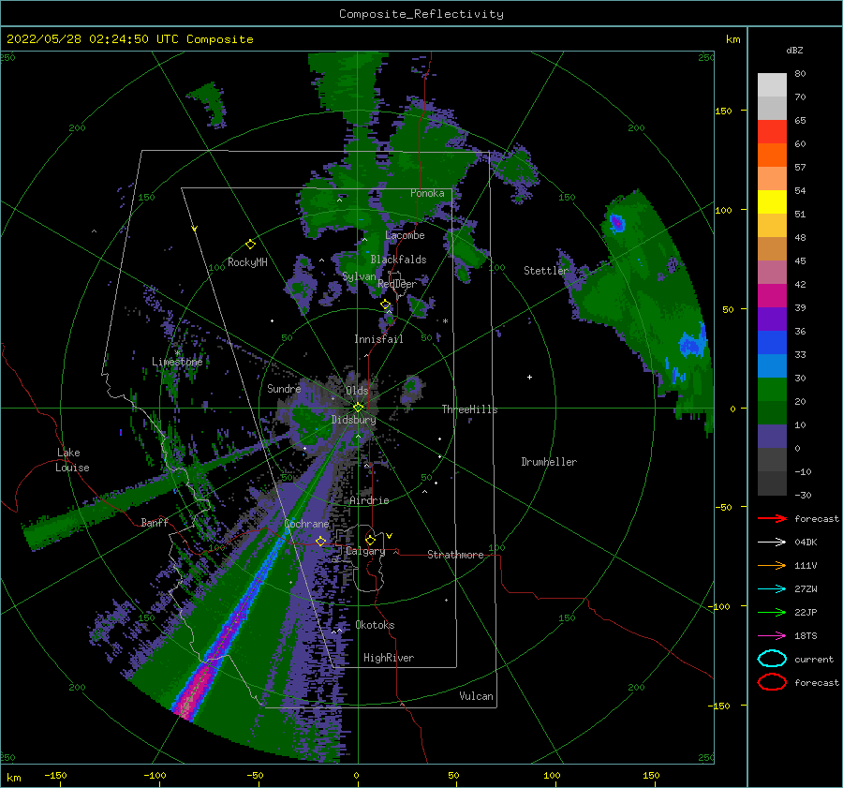The height and width of the screenshot is (788, 843).
Task: Click the dBZ legend heading
Action: tap(794, 51)
